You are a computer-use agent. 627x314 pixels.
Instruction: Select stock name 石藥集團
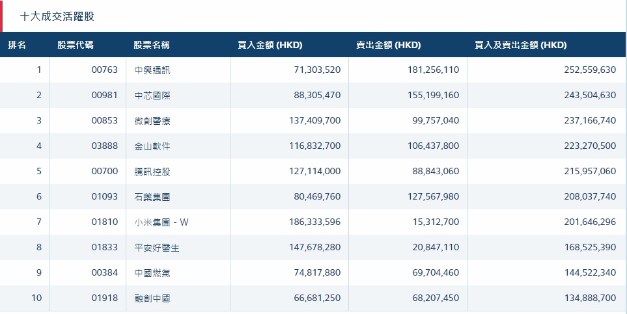point(152,197)
